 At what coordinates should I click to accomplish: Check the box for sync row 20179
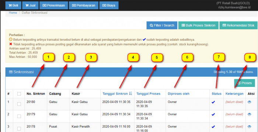click(x=19, y=116)
